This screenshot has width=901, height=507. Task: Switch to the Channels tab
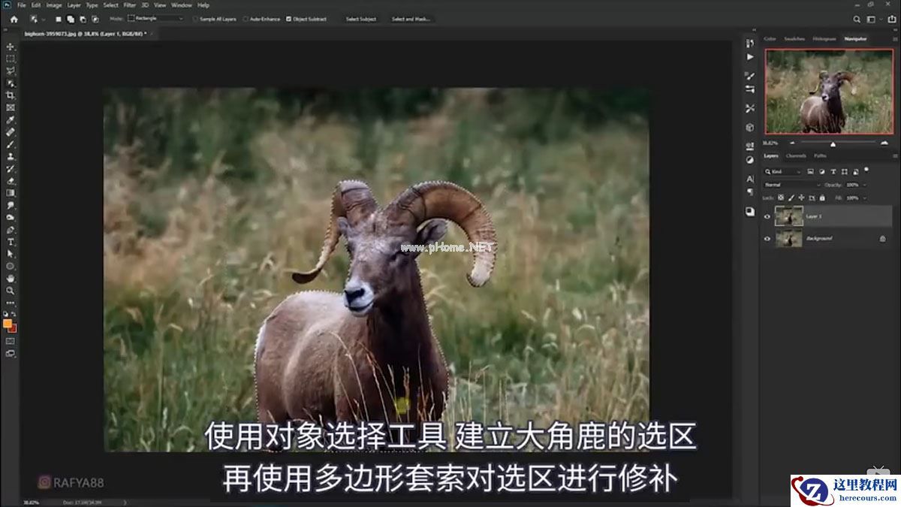[796, 155]
